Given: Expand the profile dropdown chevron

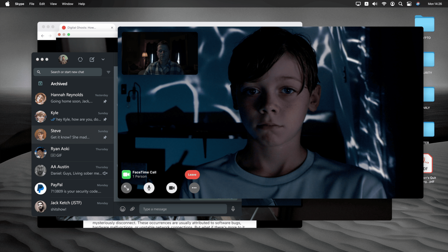Looking at the screenshot, I should coord(103,59).
